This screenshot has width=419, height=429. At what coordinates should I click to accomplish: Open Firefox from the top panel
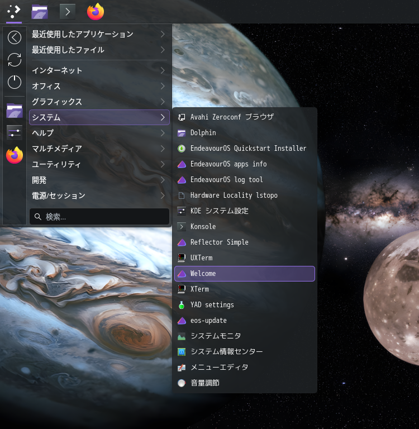point(96,12)
